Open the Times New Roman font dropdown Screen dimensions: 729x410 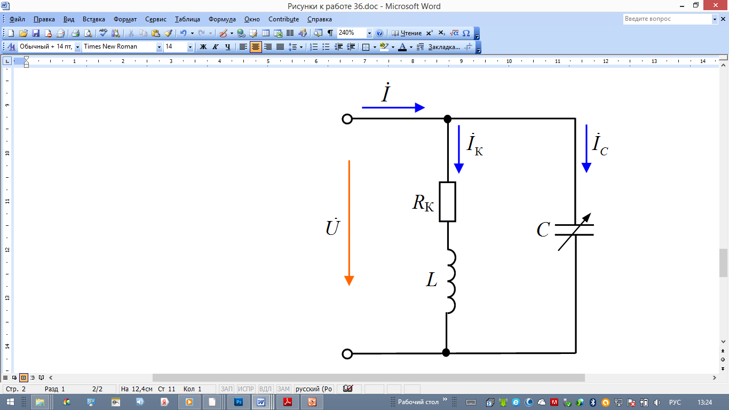[x=159, y=47]
